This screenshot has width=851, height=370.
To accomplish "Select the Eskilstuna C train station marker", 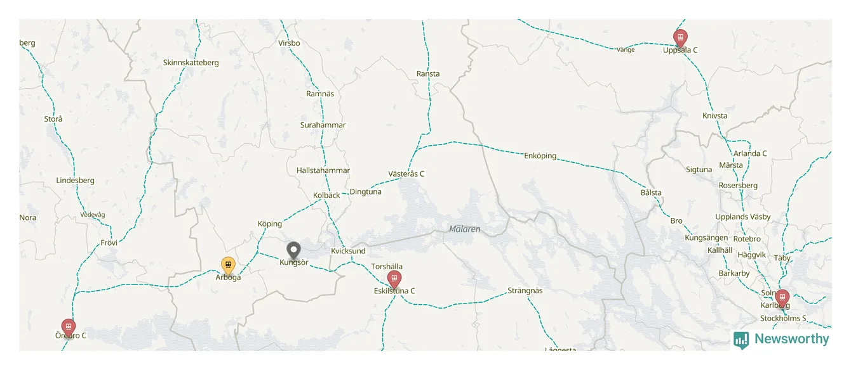I will (x=394, y=280).
